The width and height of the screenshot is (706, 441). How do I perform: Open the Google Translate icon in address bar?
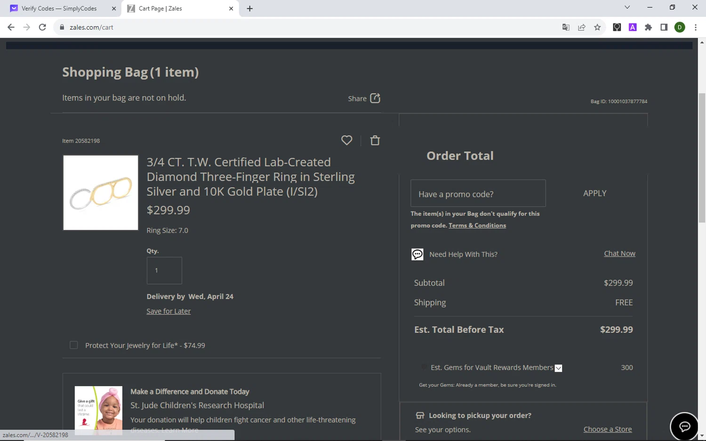pyautogui.click(x=566, y=27)
